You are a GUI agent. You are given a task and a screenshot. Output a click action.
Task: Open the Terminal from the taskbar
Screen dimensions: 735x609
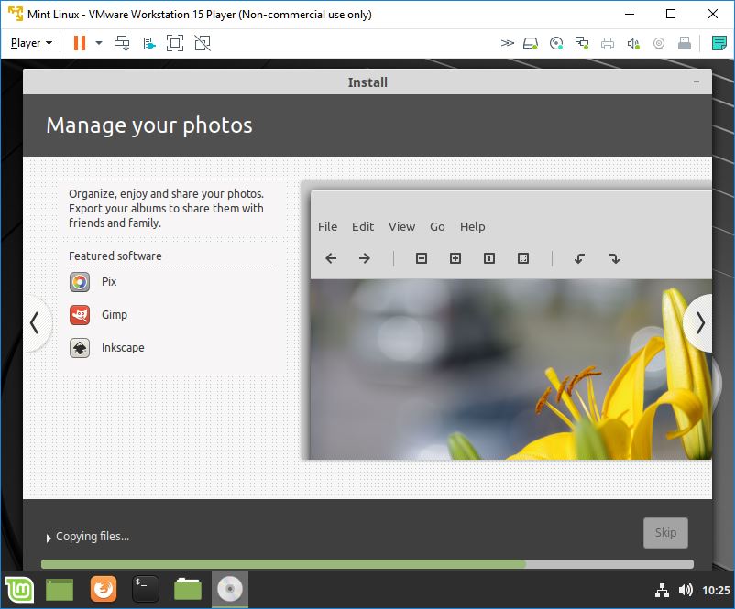tap(146, 589)
